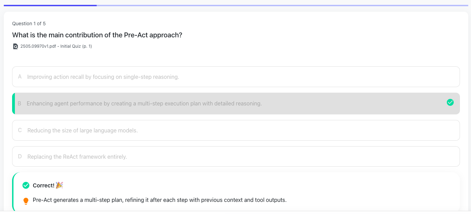This screenshot has width=471, height=214.
Task: Click the green check icon beside Correct!
Action: point(26,185)
